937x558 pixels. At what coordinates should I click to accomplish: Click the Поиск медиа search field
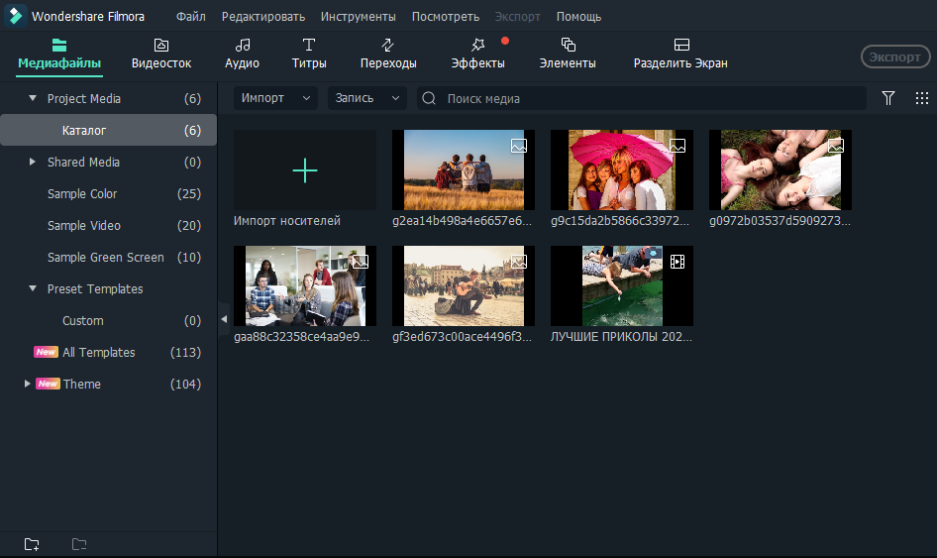tap(641, 98)
